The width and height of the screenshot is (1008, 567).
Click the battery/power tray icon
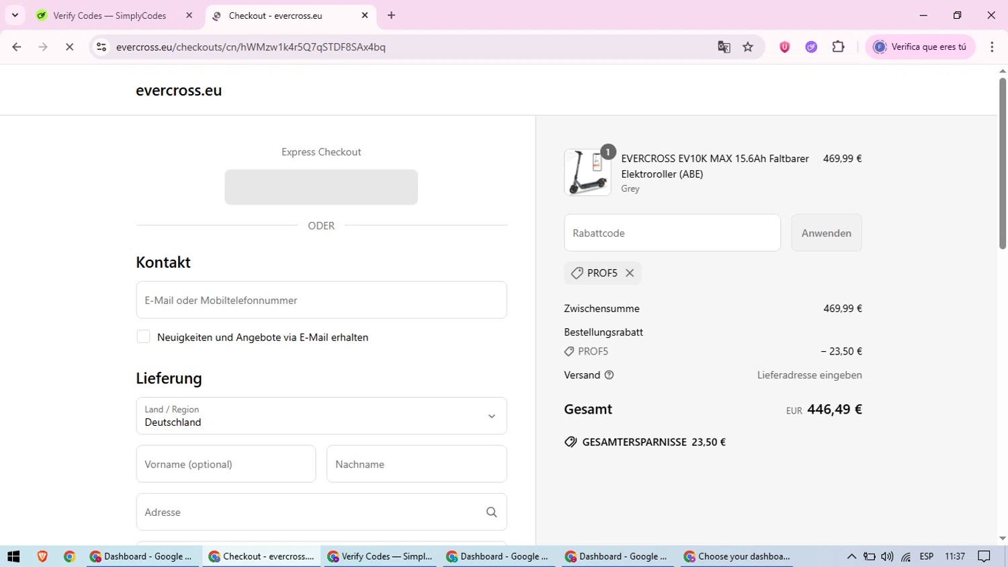coord(869,556)
